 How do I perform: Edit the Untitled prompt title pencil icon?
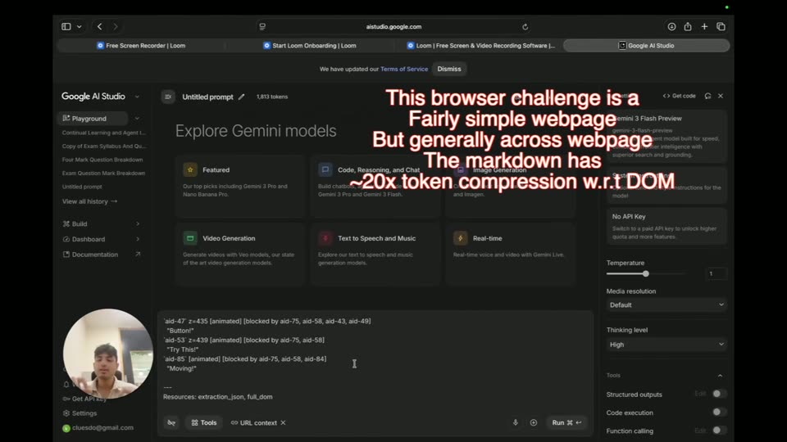241,97
